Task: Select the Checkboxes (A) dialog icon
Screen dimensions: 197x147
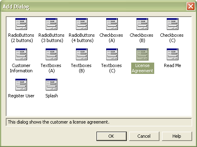Action: (112, 24)
